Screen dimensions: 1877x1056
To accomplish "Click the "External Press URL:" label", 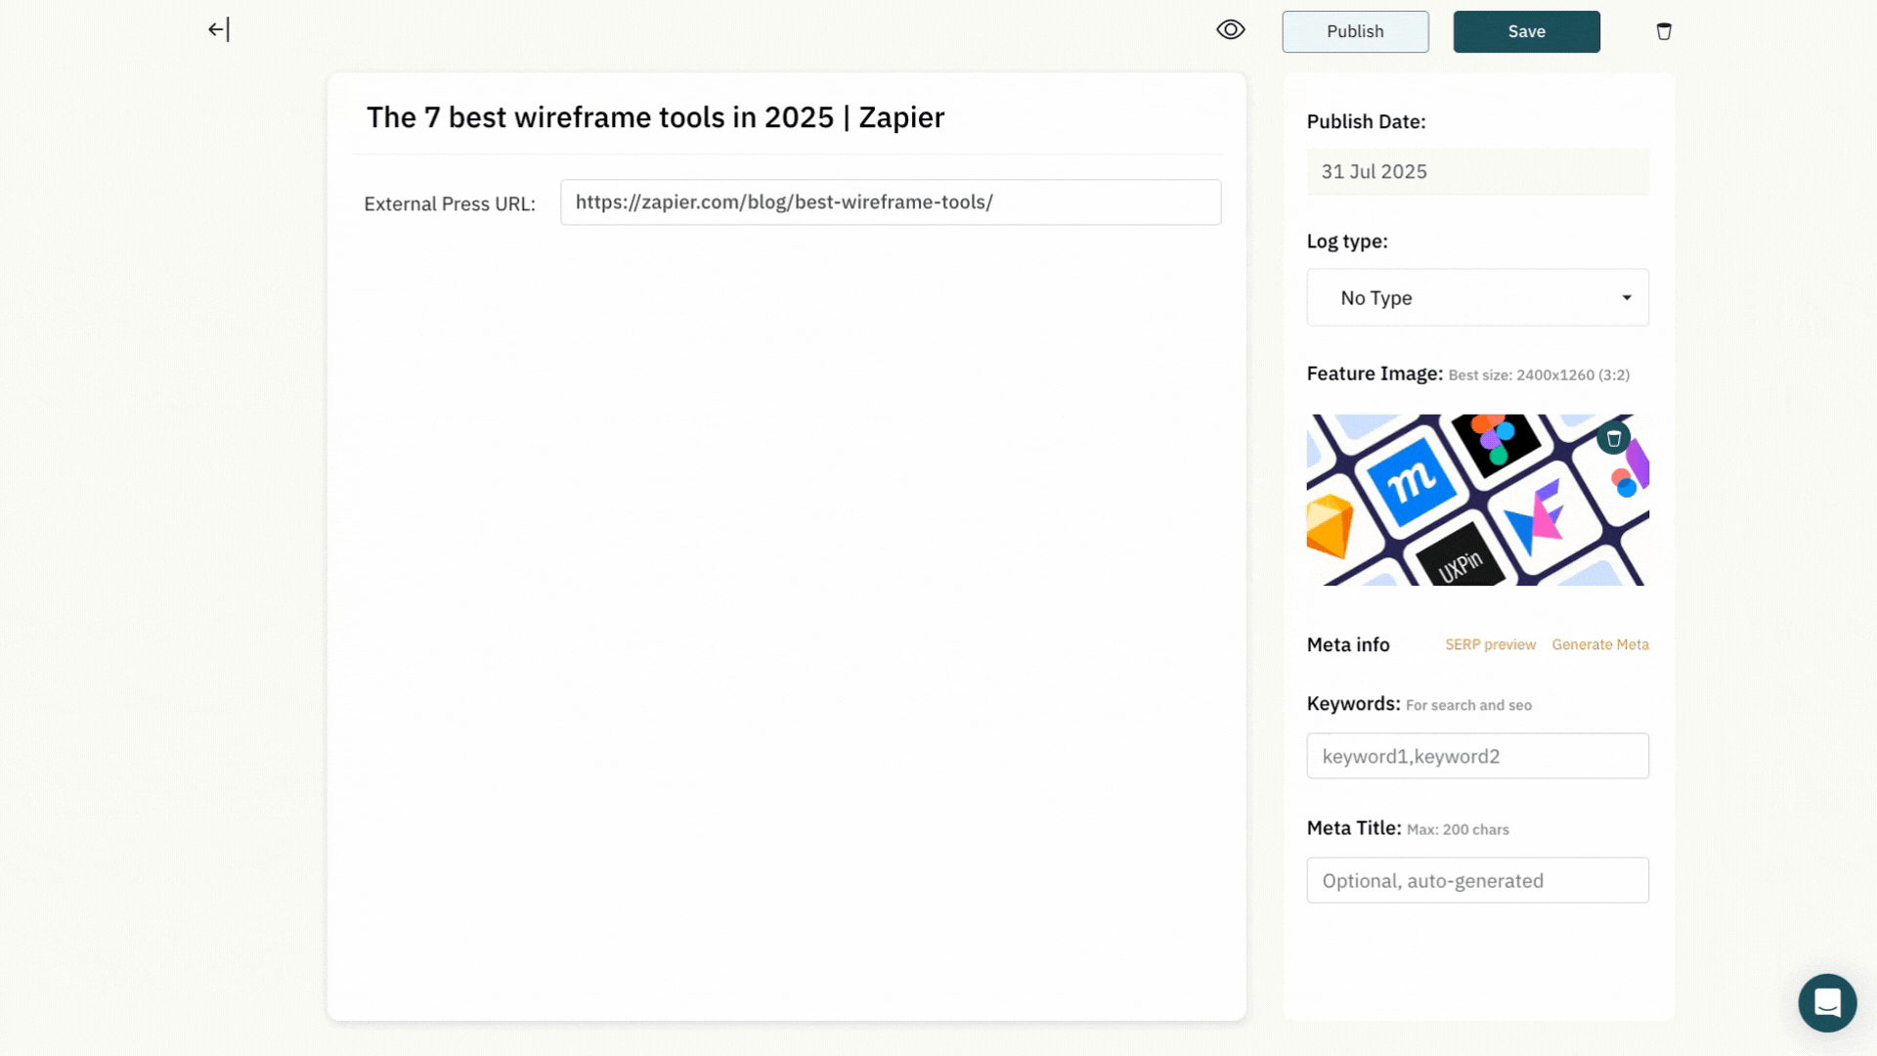I will click(x=450, y=203).
